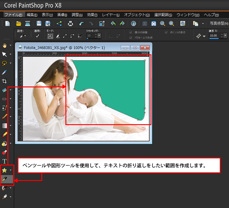Enable Draw Freehand mode

coord(80,36)
